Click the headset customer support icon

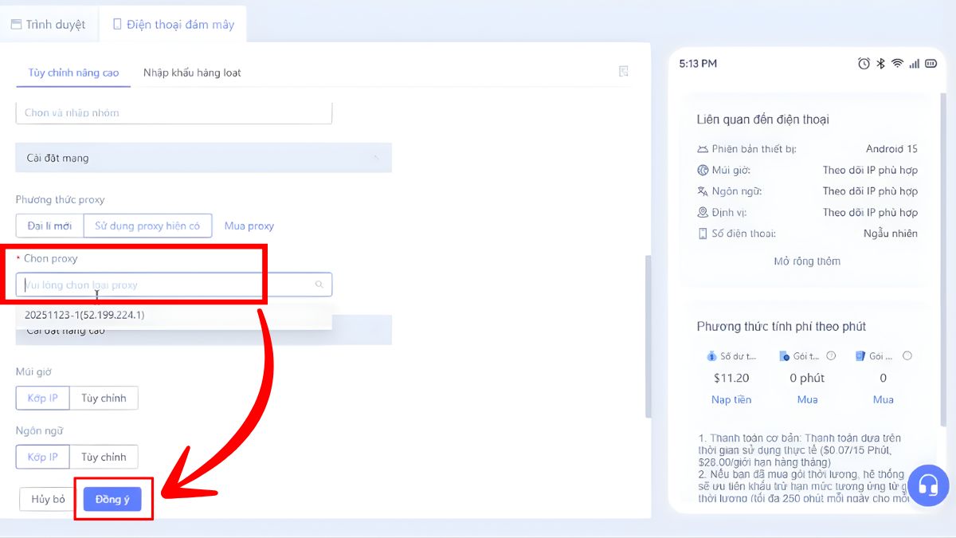click(x=927, y=485)
